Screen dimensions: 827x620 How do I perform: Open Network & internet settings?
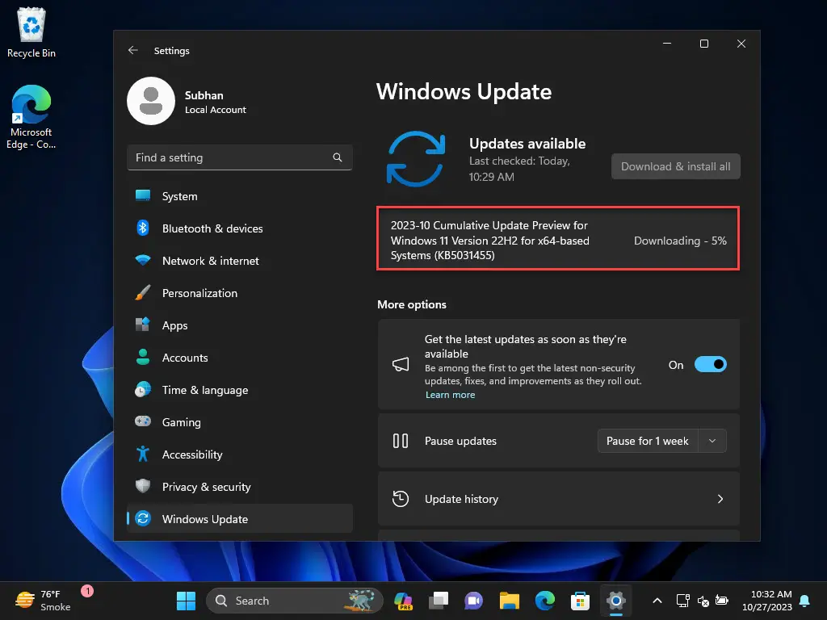pos(239,261)
